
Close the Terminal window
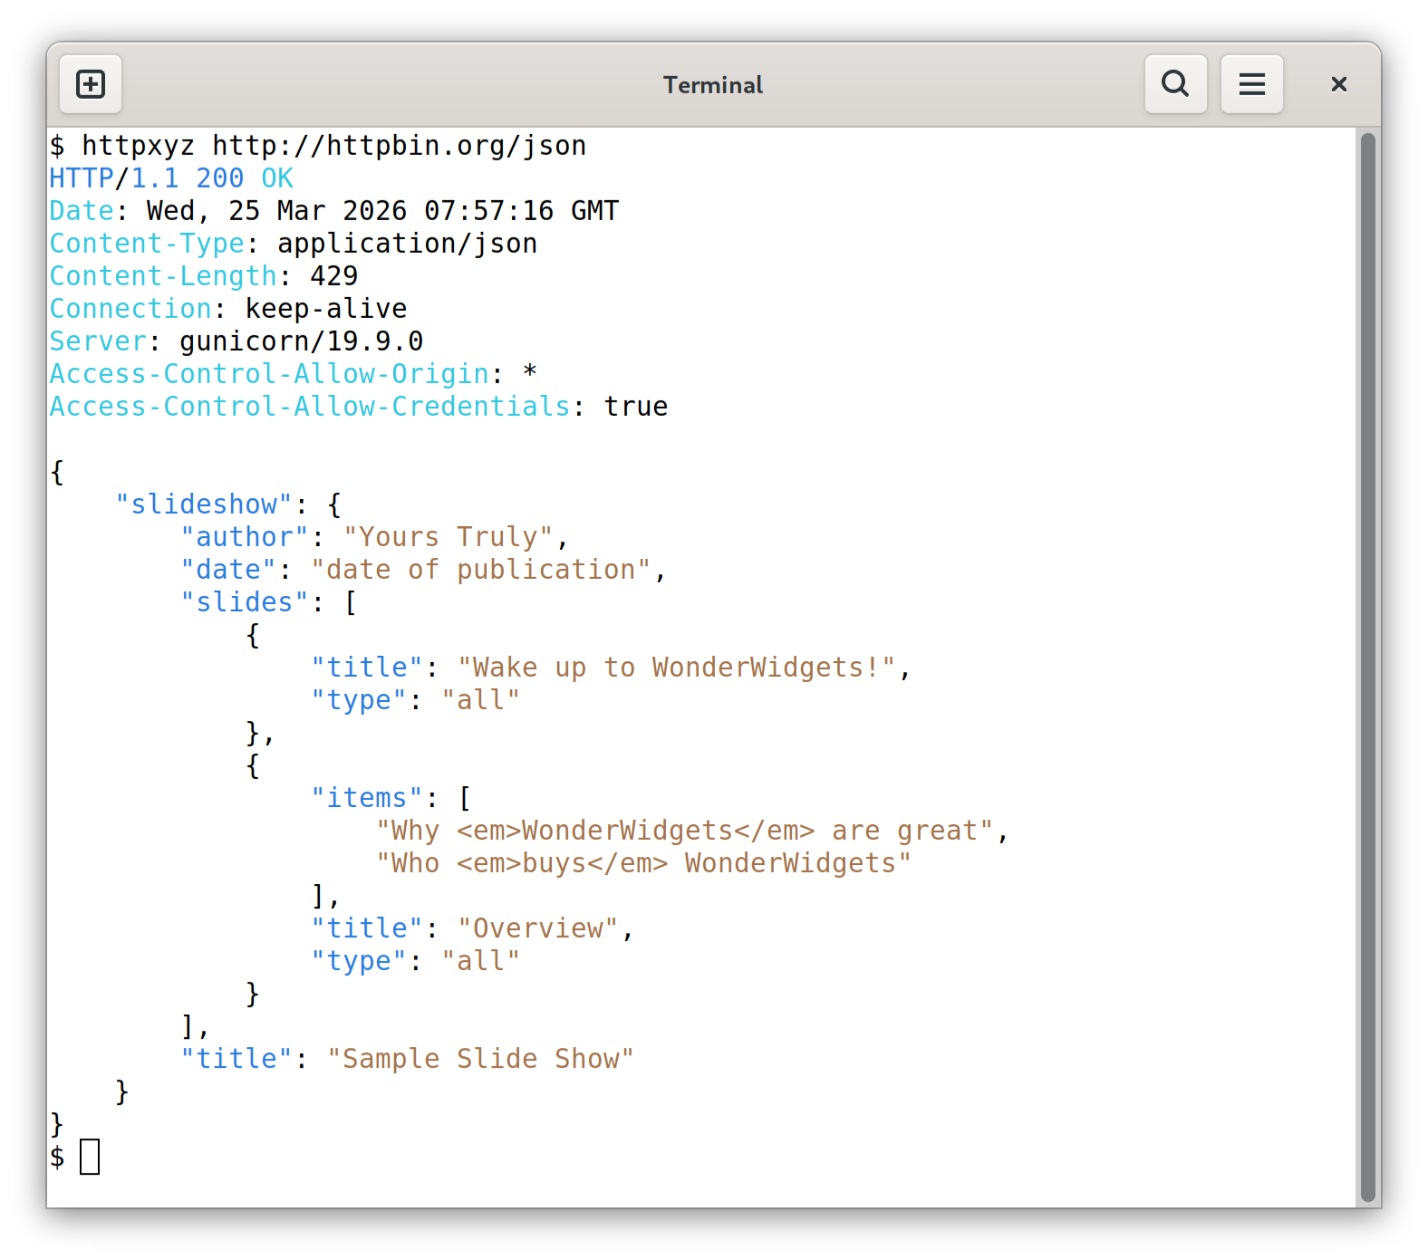pos(1338,84)
